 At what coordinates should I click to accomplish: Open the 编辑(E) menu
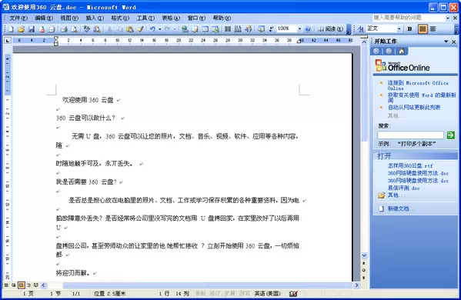44,18
